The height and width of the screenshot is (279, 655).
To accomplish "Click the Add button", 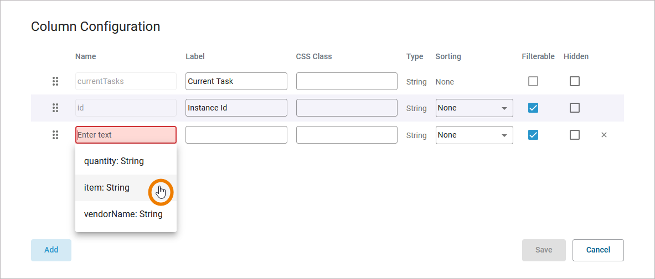I will (51, 250).
